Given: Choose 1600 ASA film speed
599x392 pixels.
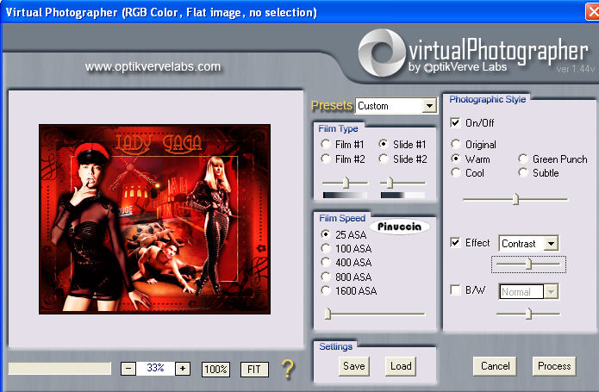Looking at the screenshot, I should click(x=326, y=291).
